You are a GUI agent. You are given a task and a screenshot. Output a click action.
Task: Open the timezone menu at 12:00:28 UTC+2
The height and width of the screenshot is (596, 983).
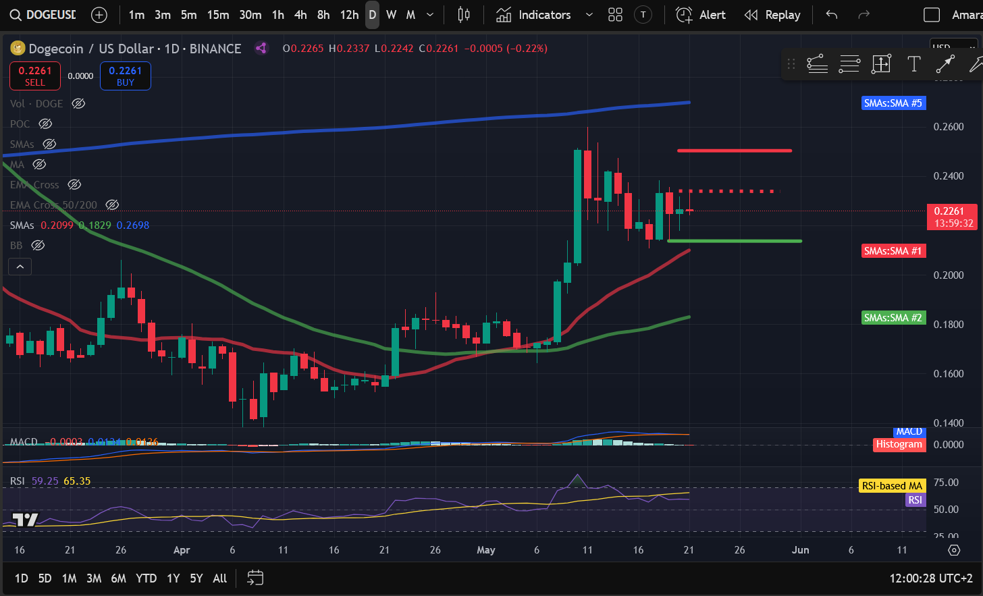(x=931, y=578)
